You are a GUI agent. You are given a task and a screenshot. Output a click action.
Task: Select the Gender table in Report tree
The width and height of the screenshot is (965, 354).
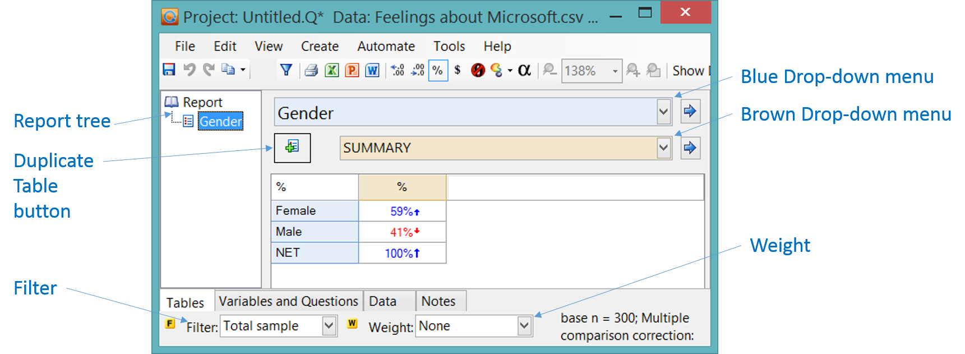click(x=220, y=121)
